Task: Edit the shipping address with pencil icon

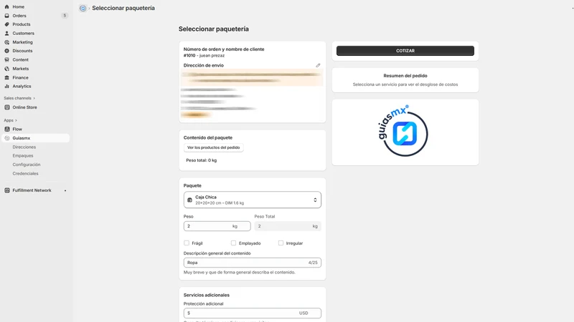Action: coord(318,65)
